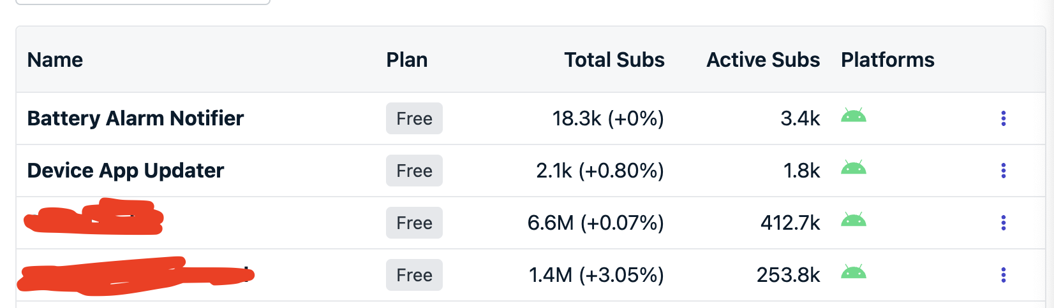Click Free plan badge in 6.6M row
The width and height of the screenshot is (1054, 308).
(414, 223)
